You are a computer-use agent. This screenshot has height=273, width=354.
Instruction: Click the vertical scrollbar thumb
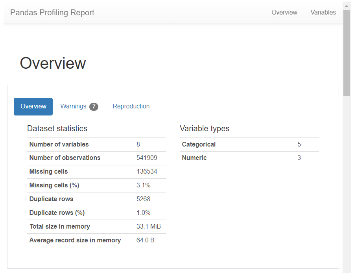[x=347, y=53]
